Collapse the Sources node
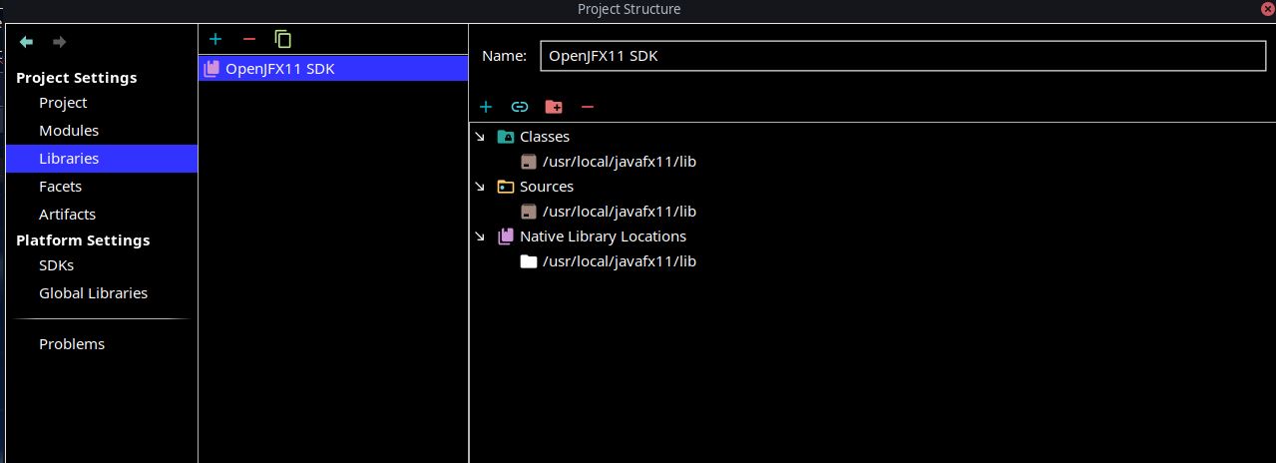This screenshot has height=463, width=1276. tap(480, 187)
